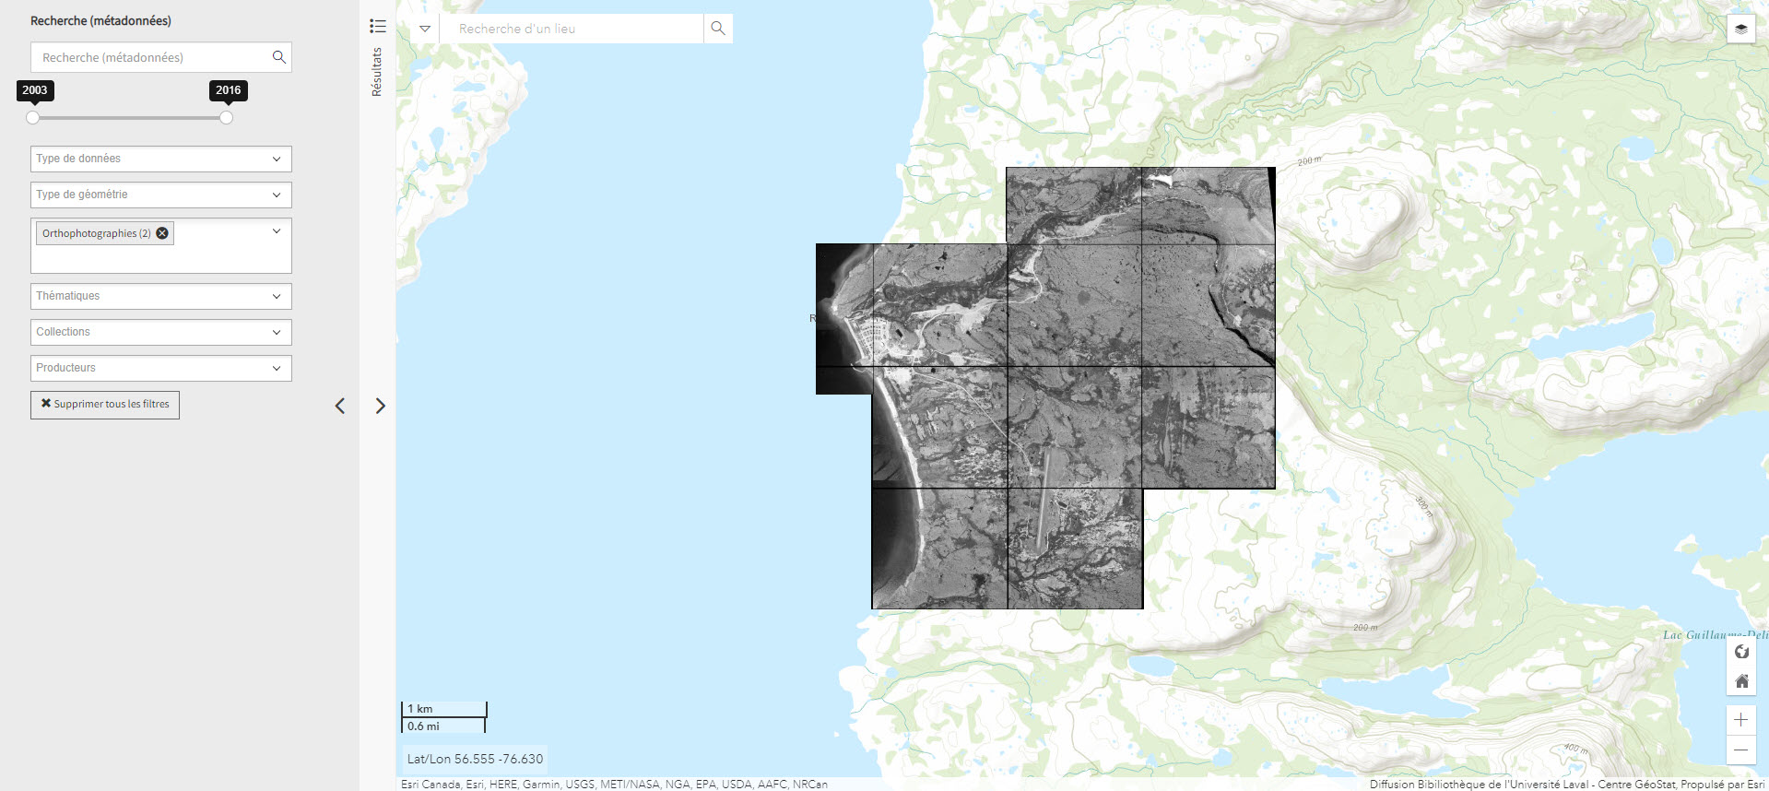The image size is (1769, 791).
Task: Collapse search panel with left chevron
Action: pos(340,406)
